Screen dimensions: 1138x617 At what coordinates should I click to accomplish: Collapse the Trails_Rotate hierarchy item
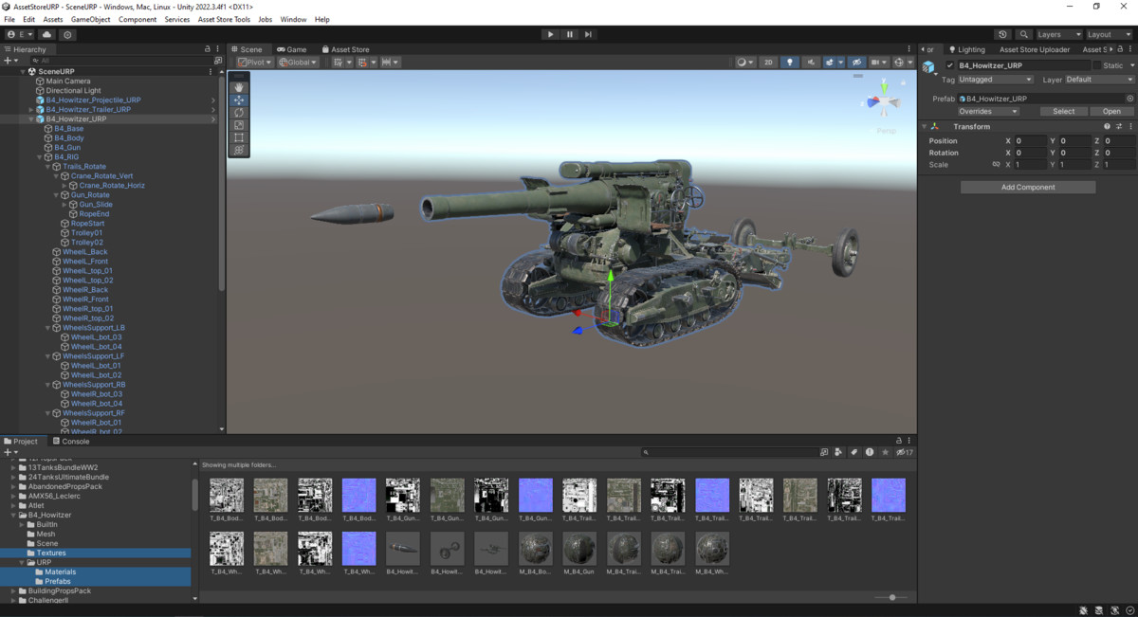(x=46, y=166)
